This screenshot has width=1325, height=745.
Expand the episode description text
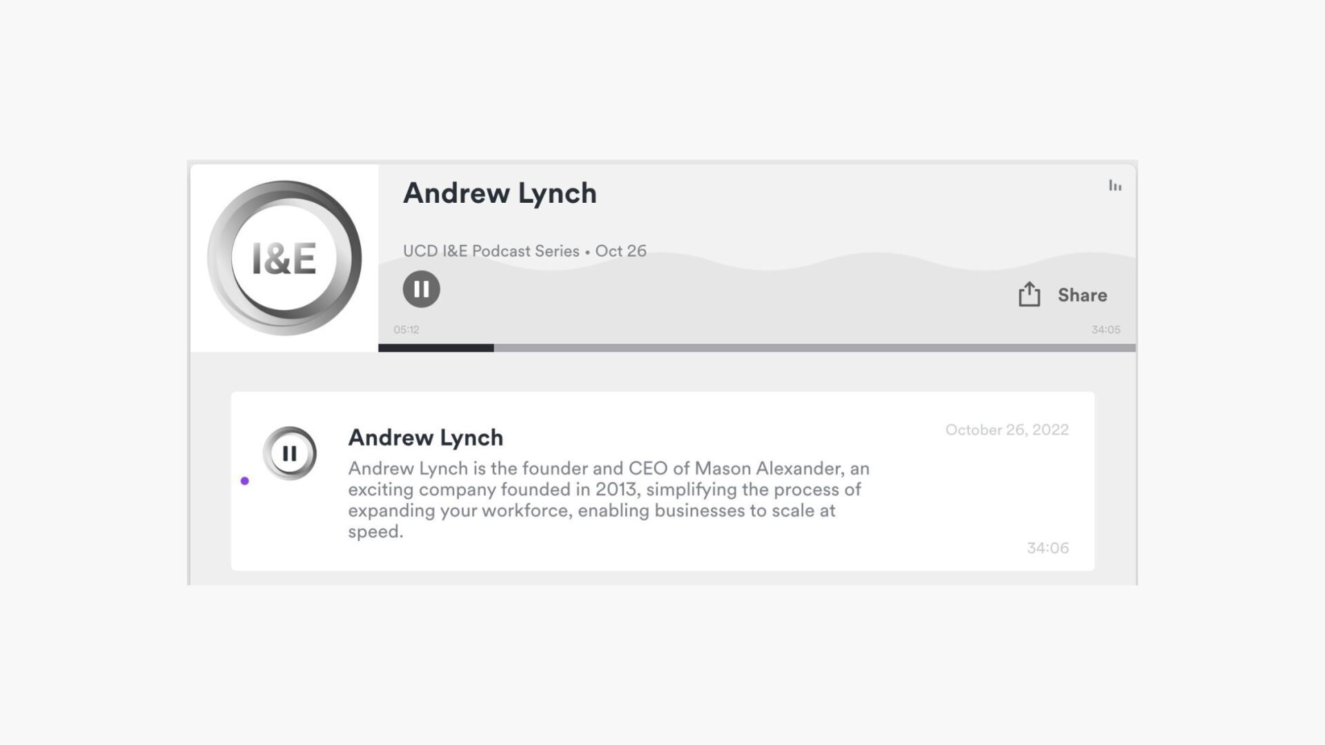point(607,499)
